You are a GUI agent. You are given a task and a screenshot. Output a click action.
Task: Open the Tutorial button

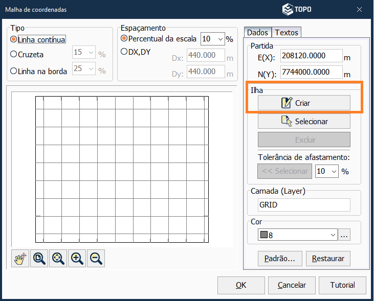(342, 285)
